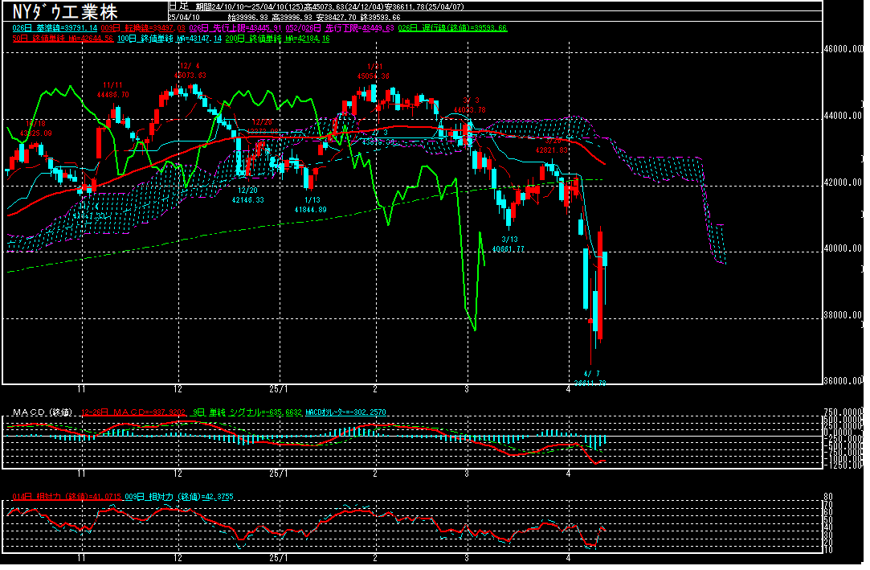Viewport: 870px width, 570px height.
Task: Click the 日足 daily chart label
Action: [x=178, y=6]
